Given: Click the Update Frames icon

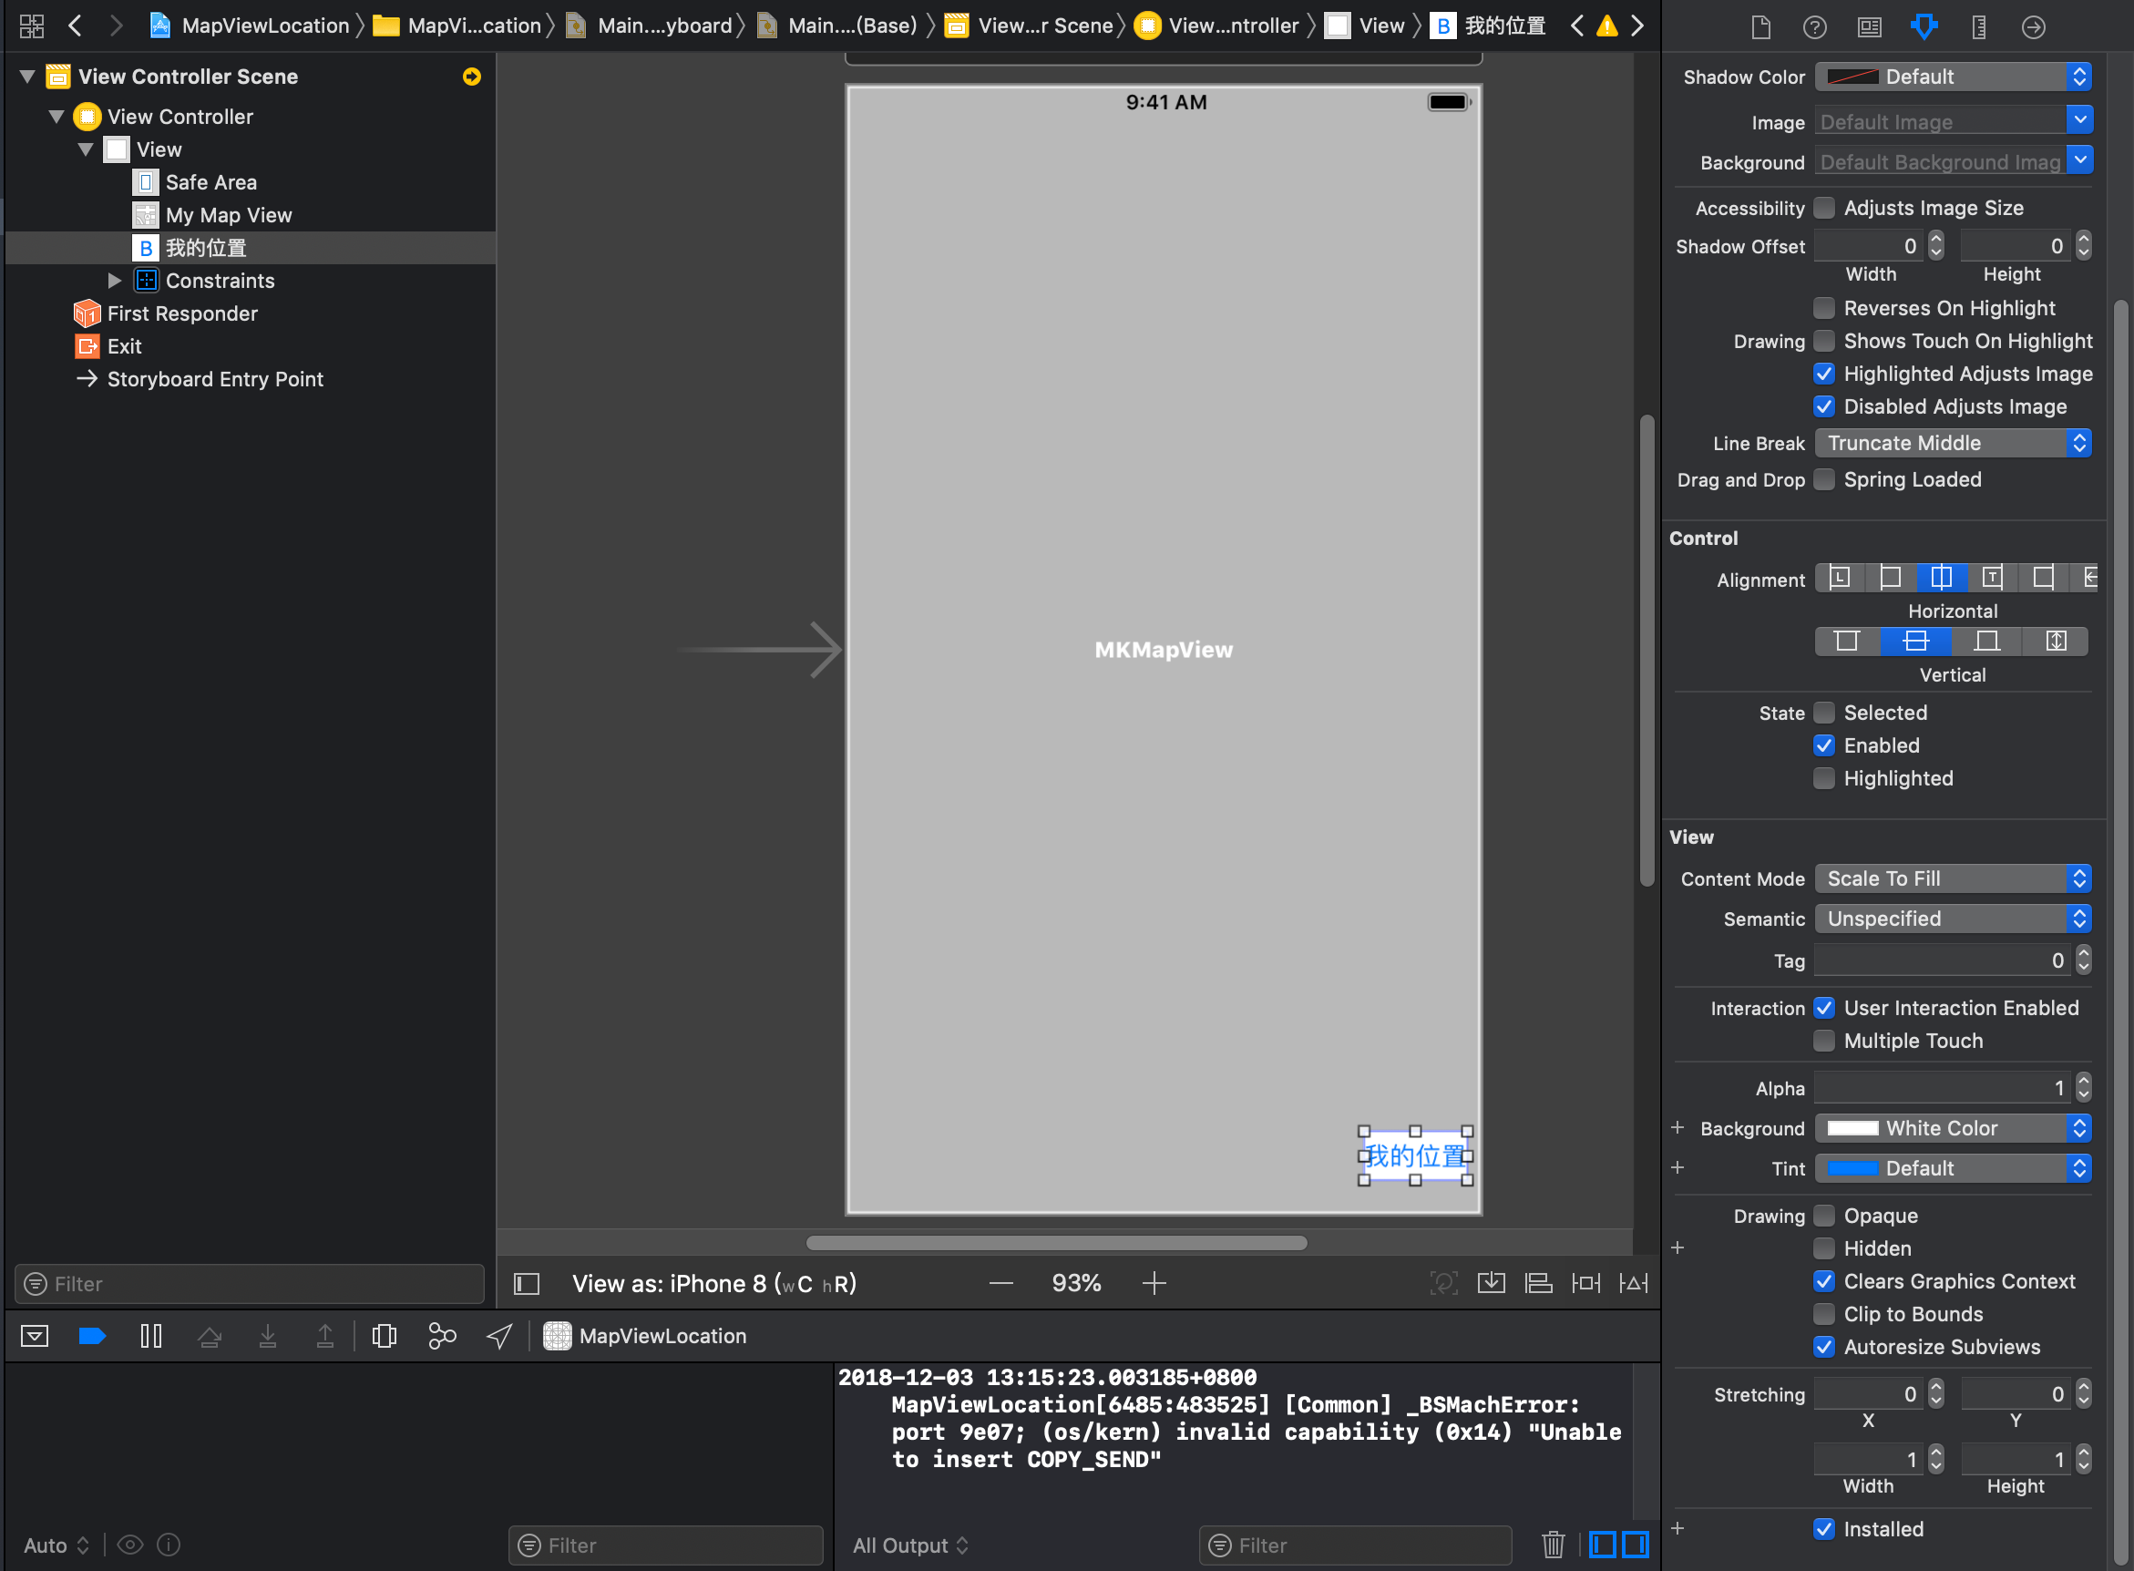Looking at the screenshot, I should pos(1443,1284).
